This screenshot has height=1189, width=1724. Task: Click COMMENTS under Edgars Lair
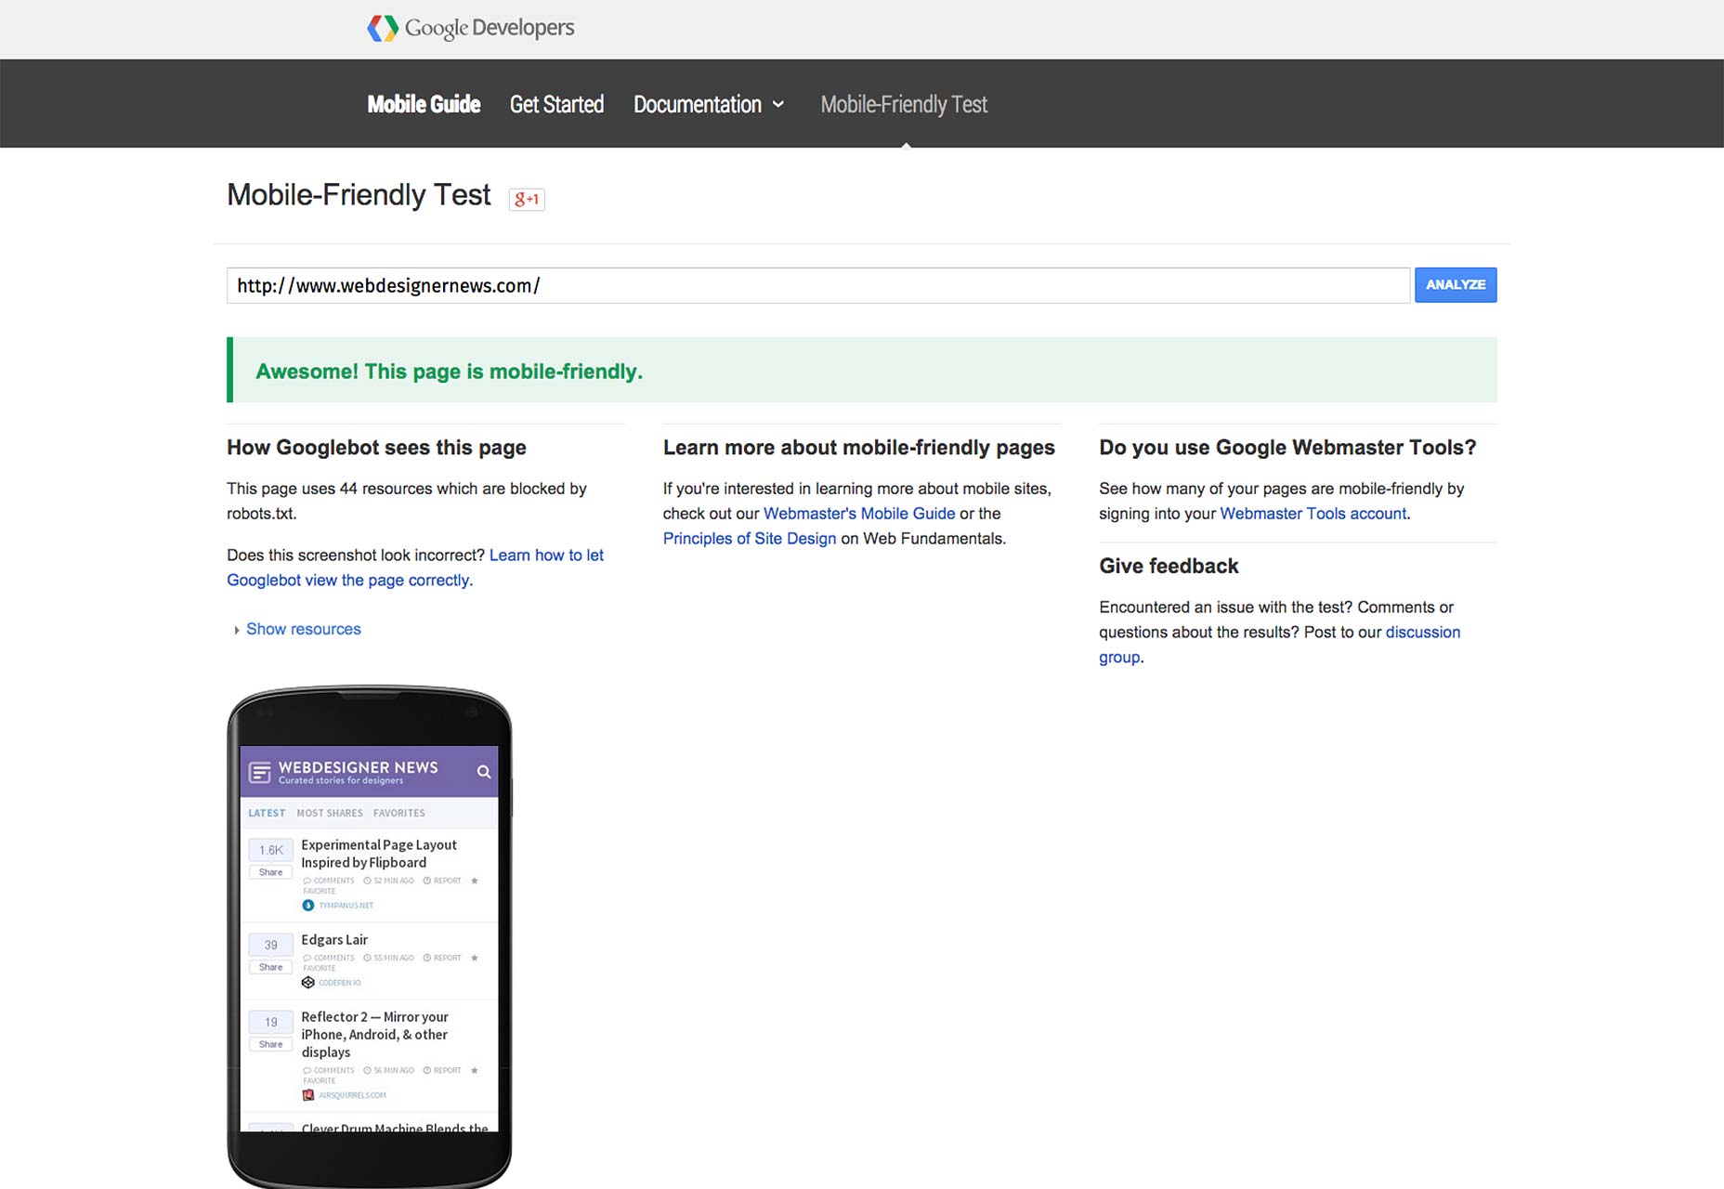pos(329,958)
